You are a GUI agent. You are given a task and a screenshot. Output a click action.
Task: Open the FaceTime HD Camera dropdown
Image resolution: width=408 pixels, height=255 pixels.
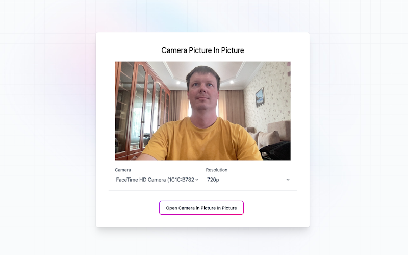[155, 180]
